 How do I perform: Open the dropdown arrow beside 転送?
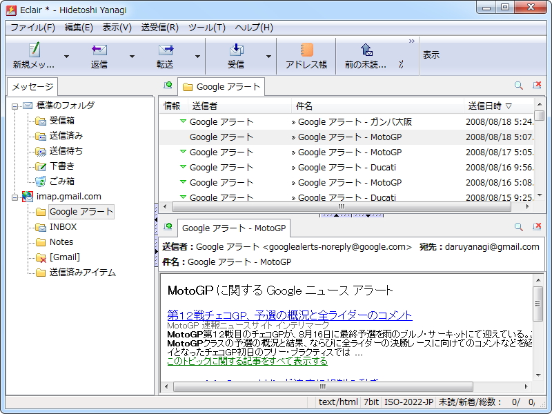tap(199, 58)
